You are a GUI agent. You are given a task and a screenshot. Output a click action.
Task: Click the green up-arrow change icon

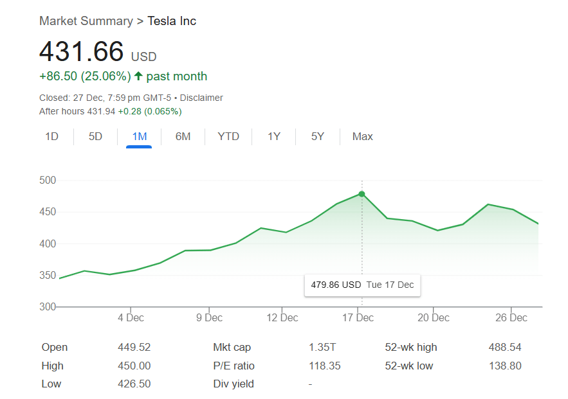click(x=138, y=76)
